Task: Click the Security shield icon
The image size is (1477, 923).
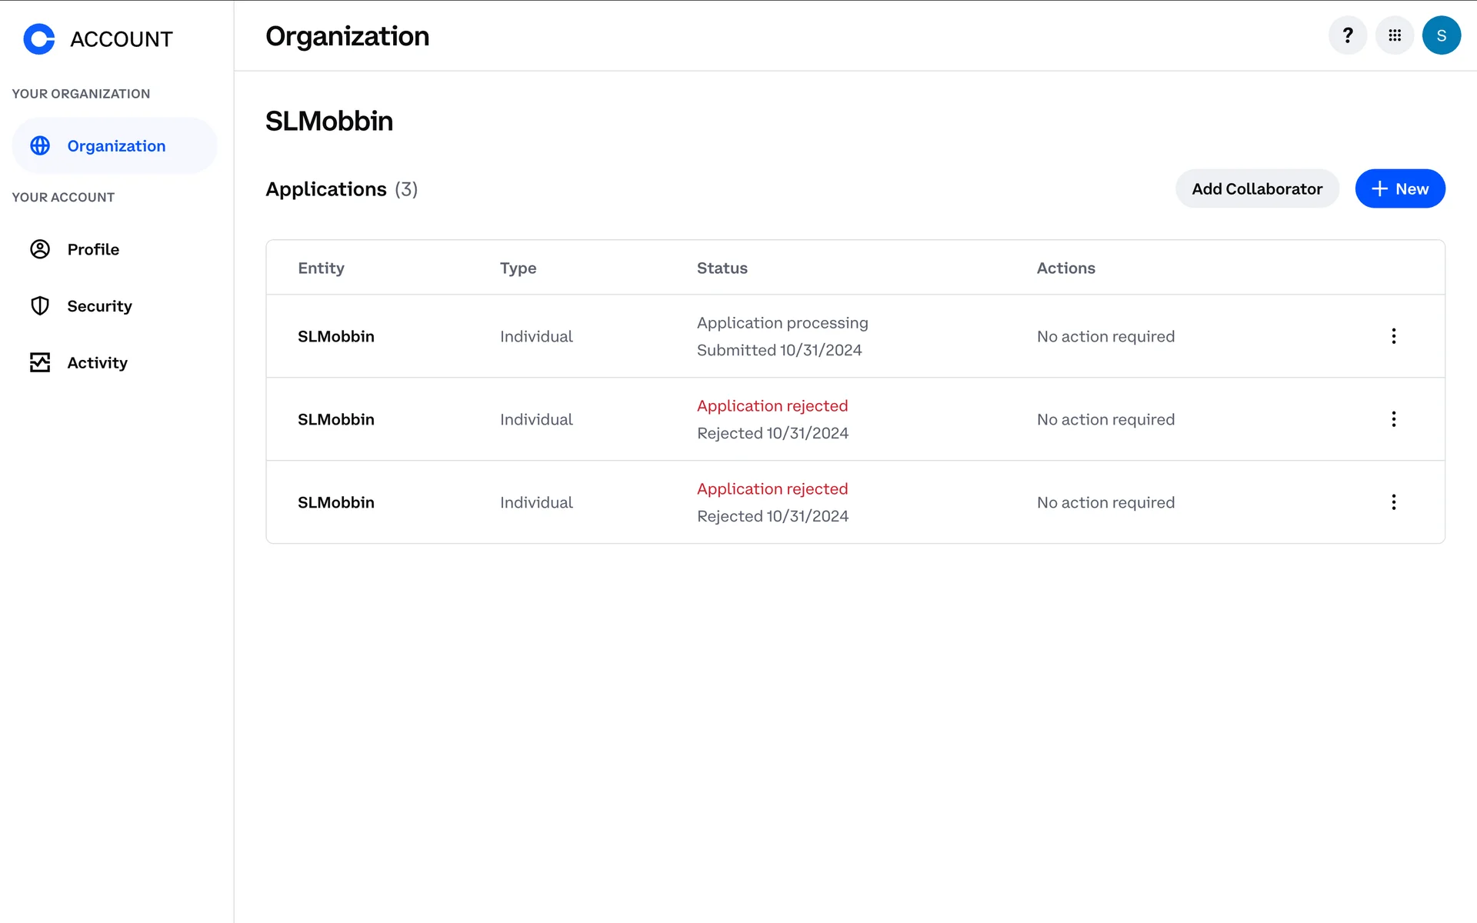Action: point(40,305)
